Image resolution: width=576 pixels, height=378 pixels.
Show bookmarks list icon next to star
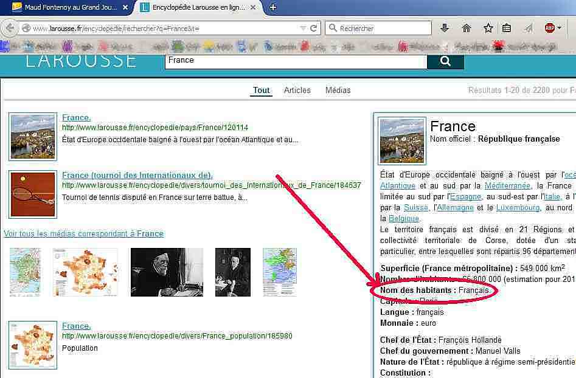tap(507, 28)
